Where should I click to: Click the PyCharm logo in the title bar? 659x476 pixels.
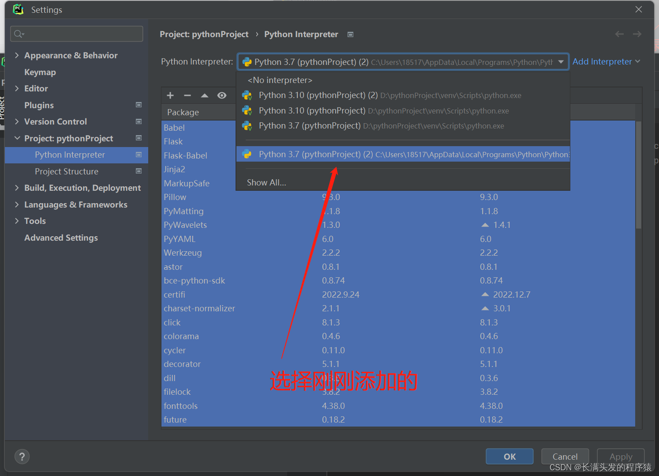click(x=18, y=9)
